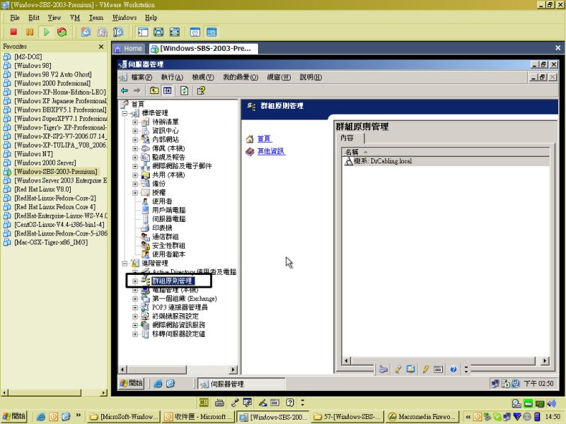
Task: Click the Quick Switch view icon
Action: point(174,32)
